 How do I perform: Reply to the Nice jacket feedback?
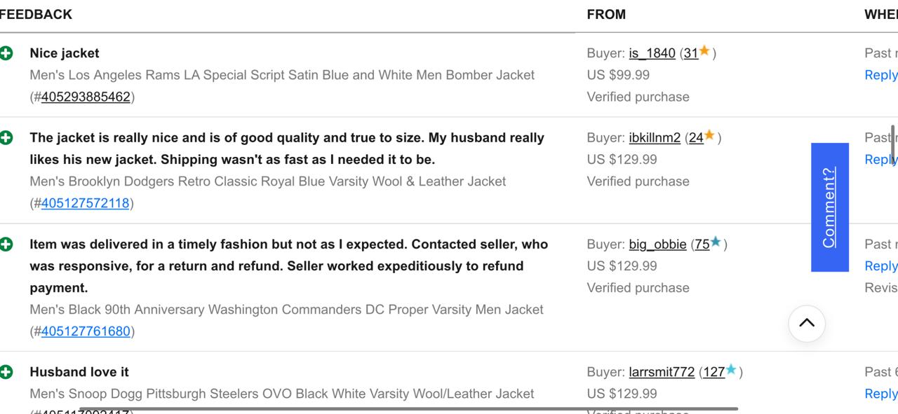point(880,75)
